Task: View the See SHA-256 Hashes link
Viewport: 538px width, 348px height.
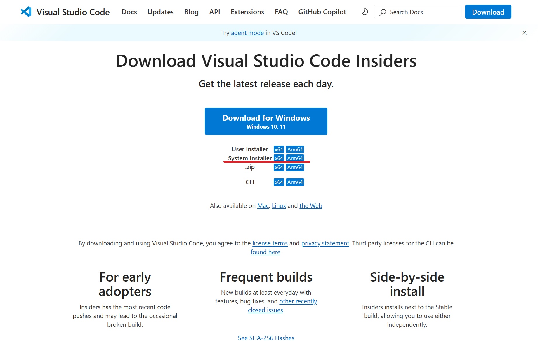Action: tap(266, 338)
